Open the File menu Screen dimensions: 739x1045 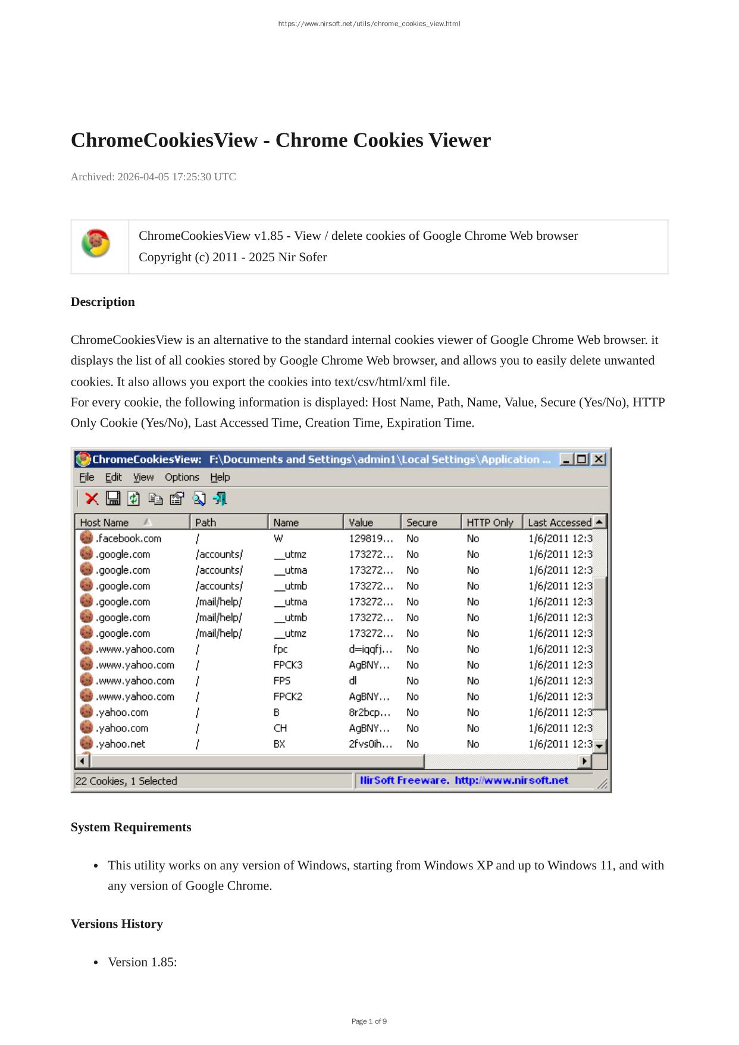tap(87, 477)
